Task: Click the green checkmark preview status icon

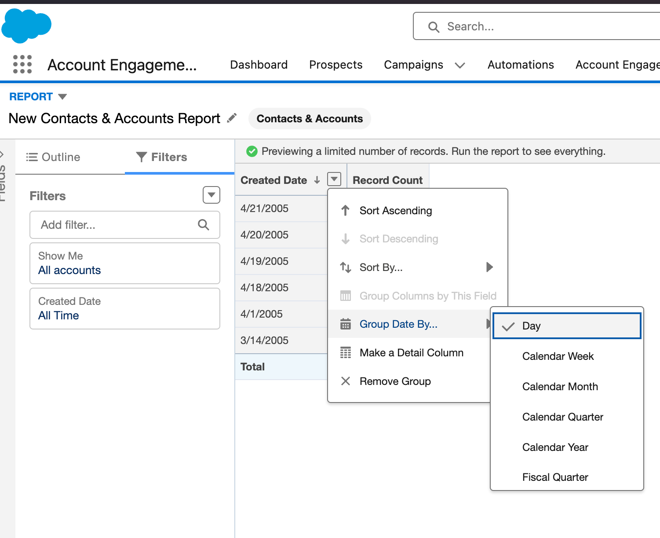Action: 252,151
